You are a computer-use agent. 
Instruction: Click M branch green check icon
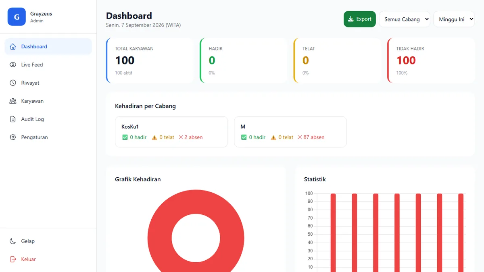[244, 137]
